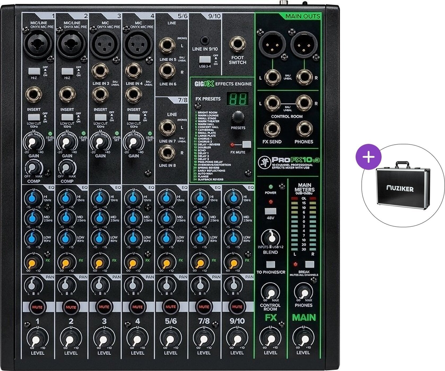Mute channel 3 with its MUTE button
Viewport: 445px width, 371px height.
click(x=104, y=307)
